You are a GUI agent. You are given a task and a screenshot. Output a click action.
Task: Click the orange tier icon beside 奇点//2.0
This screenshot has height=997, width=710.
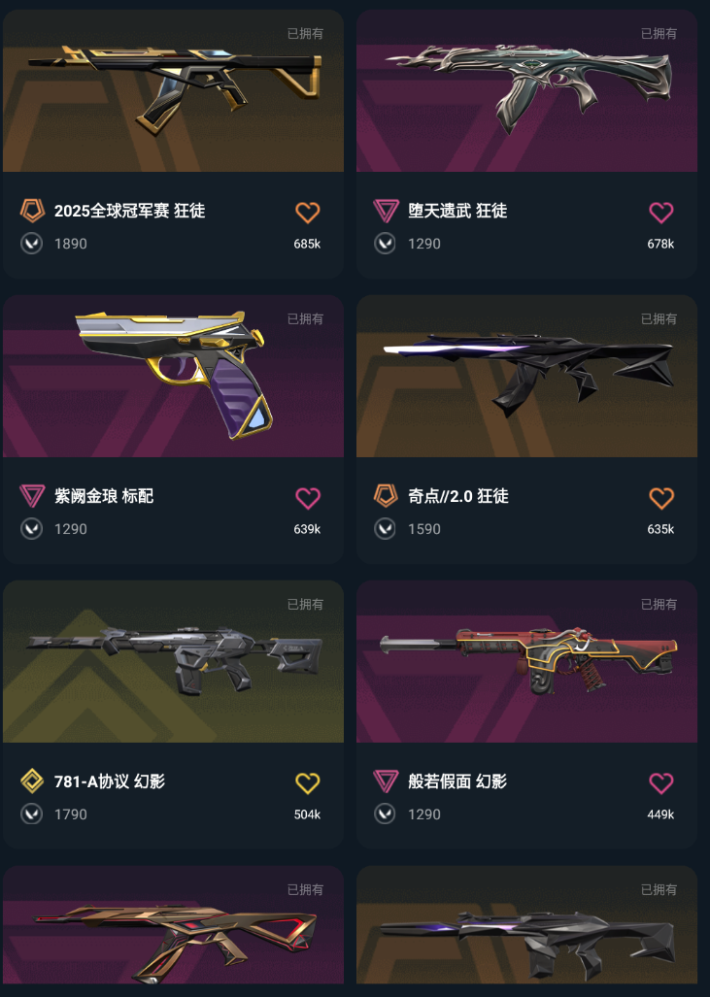click(386, 496)
